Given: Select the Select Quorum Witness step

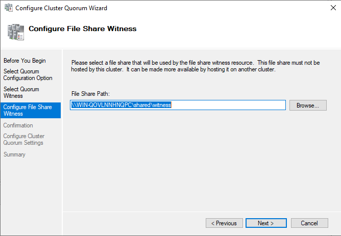Looking at the screenshot, I should [x=21, y=92].
